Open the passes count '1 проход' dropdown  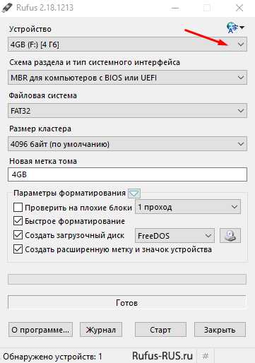click(188, 207)
